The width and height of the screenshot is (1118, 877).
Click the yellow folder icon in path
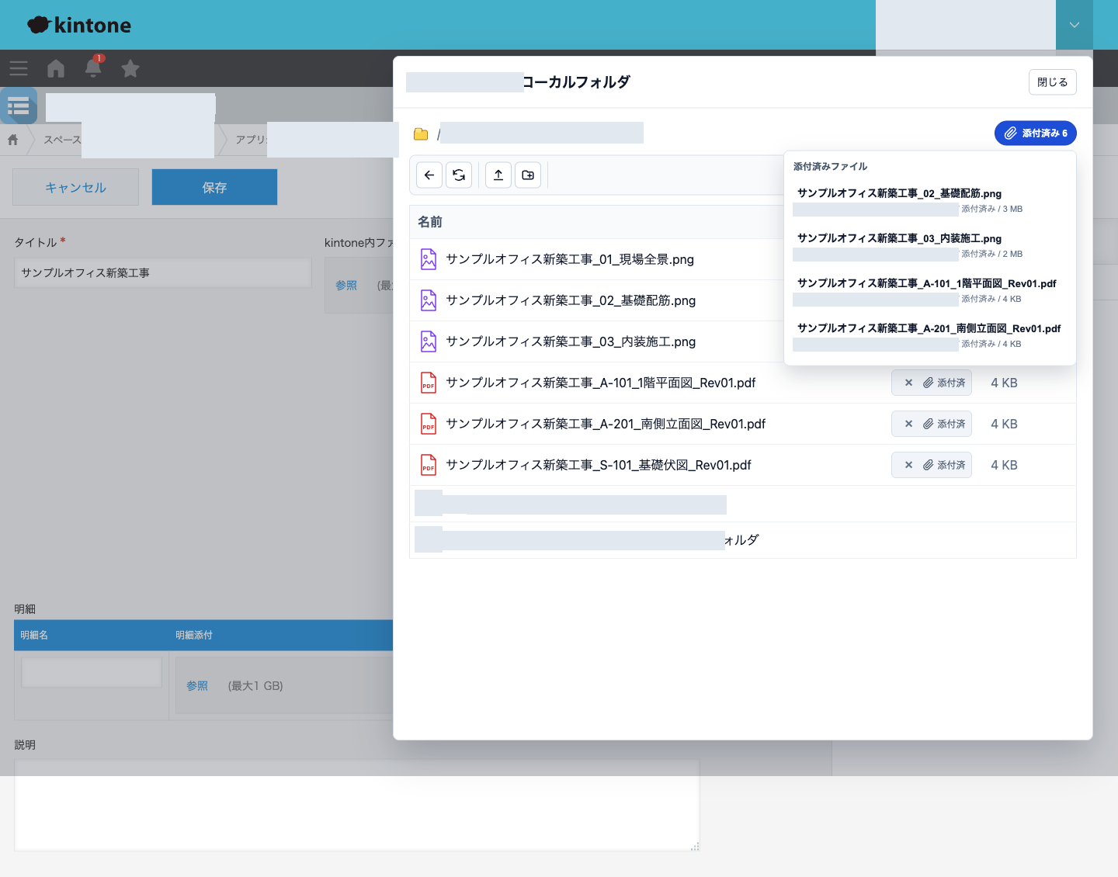[421, 134]
